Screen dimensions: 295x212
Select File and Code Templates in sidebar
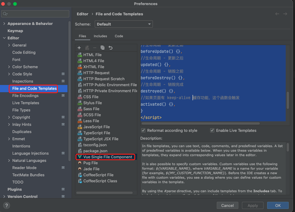tap(34, 89)
